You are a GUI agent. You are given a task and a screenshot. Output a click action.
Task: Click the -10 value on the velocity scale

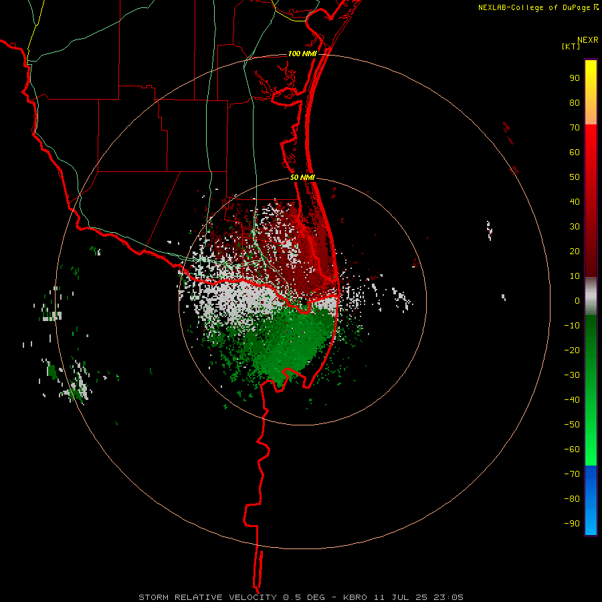click(572, 326)
